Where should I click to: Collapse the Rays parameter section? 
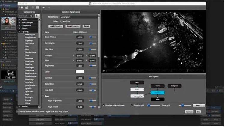tap(43, 96)
